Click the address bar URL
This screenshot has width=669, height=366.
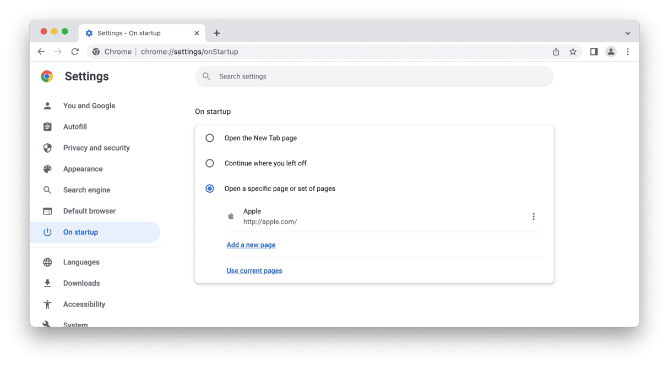point(189,52)
